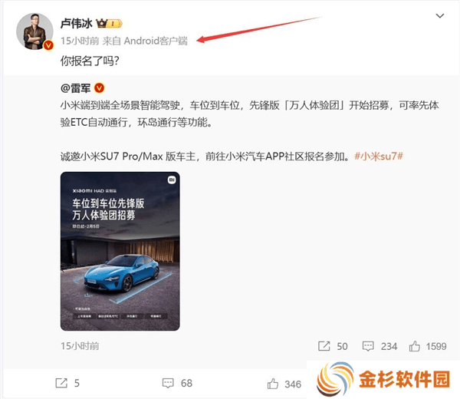Click the 金杉软件园 watermark logo
This screenshot has width=460, height=399.
click(x=383, y=379)
